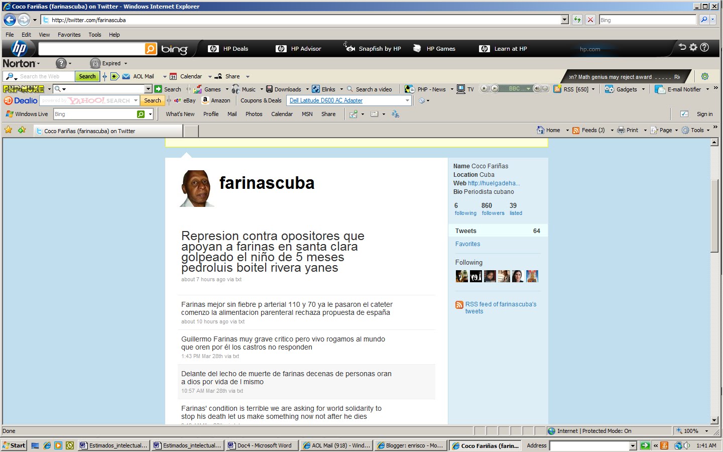The height and width of the screenshot is (452, 723).
Task: Click the green AOL Search button
Action: pyautogui.click(x=87, y=76)
